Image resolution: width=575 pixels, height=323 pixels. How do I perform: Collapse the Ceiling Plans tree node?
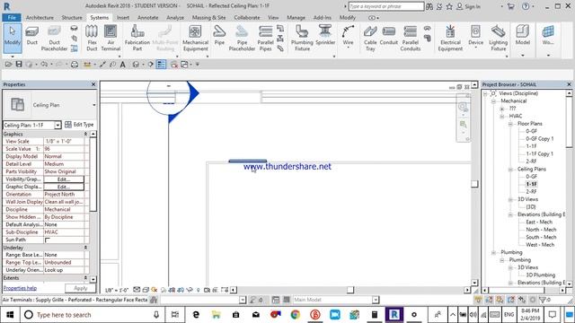[x=510, y=170]
